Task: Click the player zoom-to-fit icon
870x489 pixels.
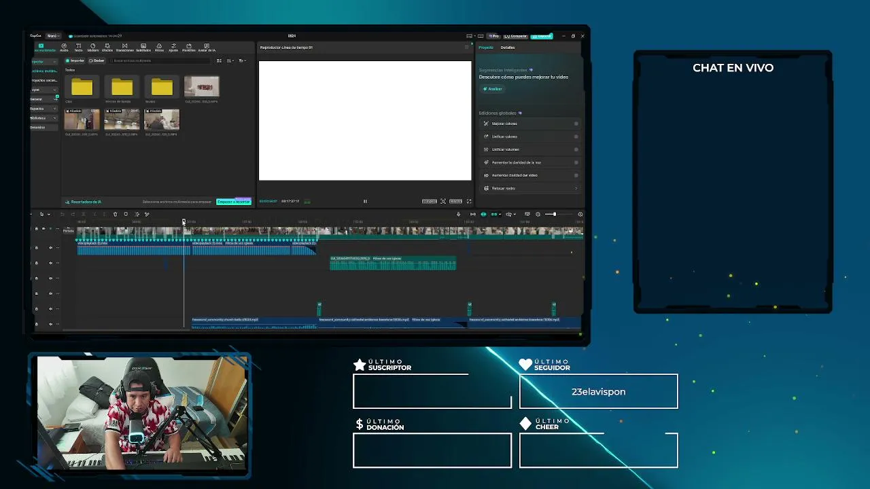Action: (443, 201)
